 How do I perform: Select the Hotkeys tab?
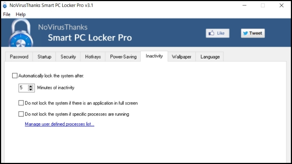coord(93,57)
